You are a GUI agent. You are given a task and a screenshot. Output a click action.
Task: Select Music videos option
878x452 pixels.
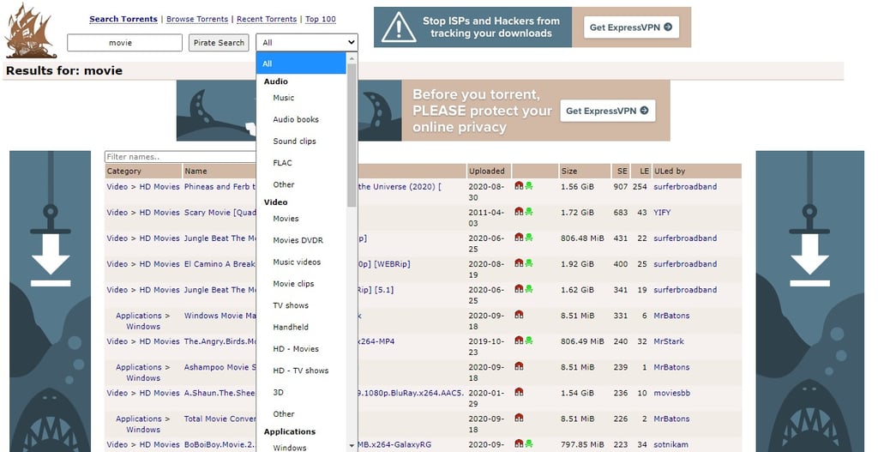pos(297,262)
